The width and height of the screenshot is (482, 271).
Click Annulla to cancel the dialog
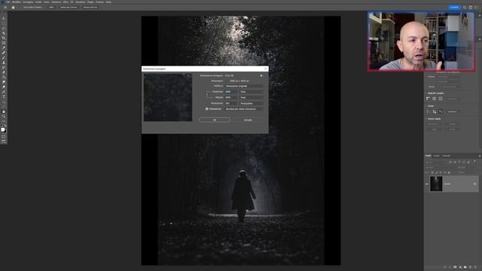click(x=248, y=120)
